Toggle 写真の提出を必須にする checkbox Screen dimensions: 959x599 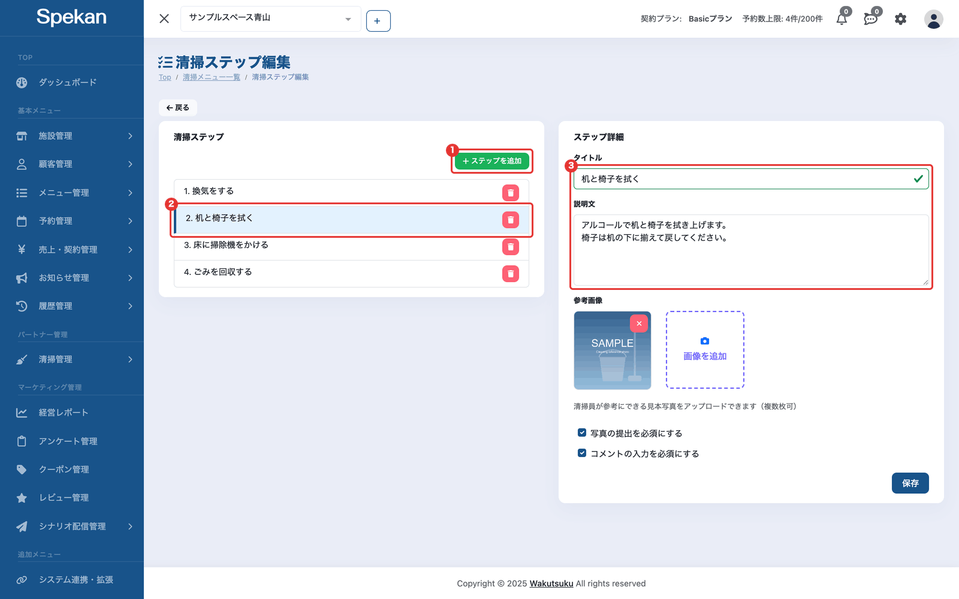582,432
